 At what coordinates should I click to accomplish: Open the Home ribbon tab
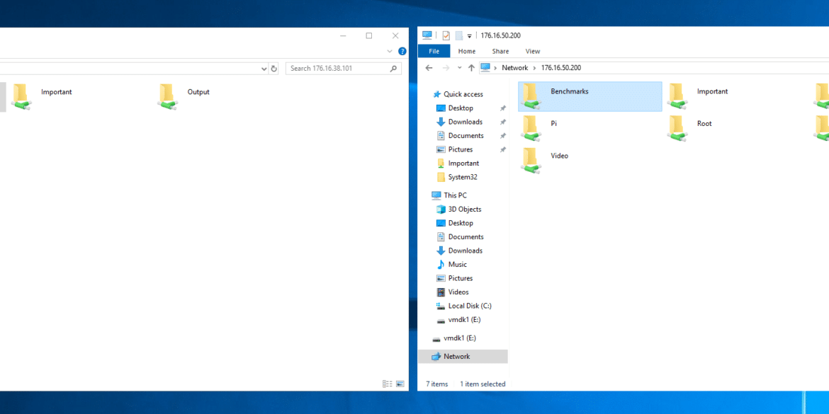tap(467, 51)
